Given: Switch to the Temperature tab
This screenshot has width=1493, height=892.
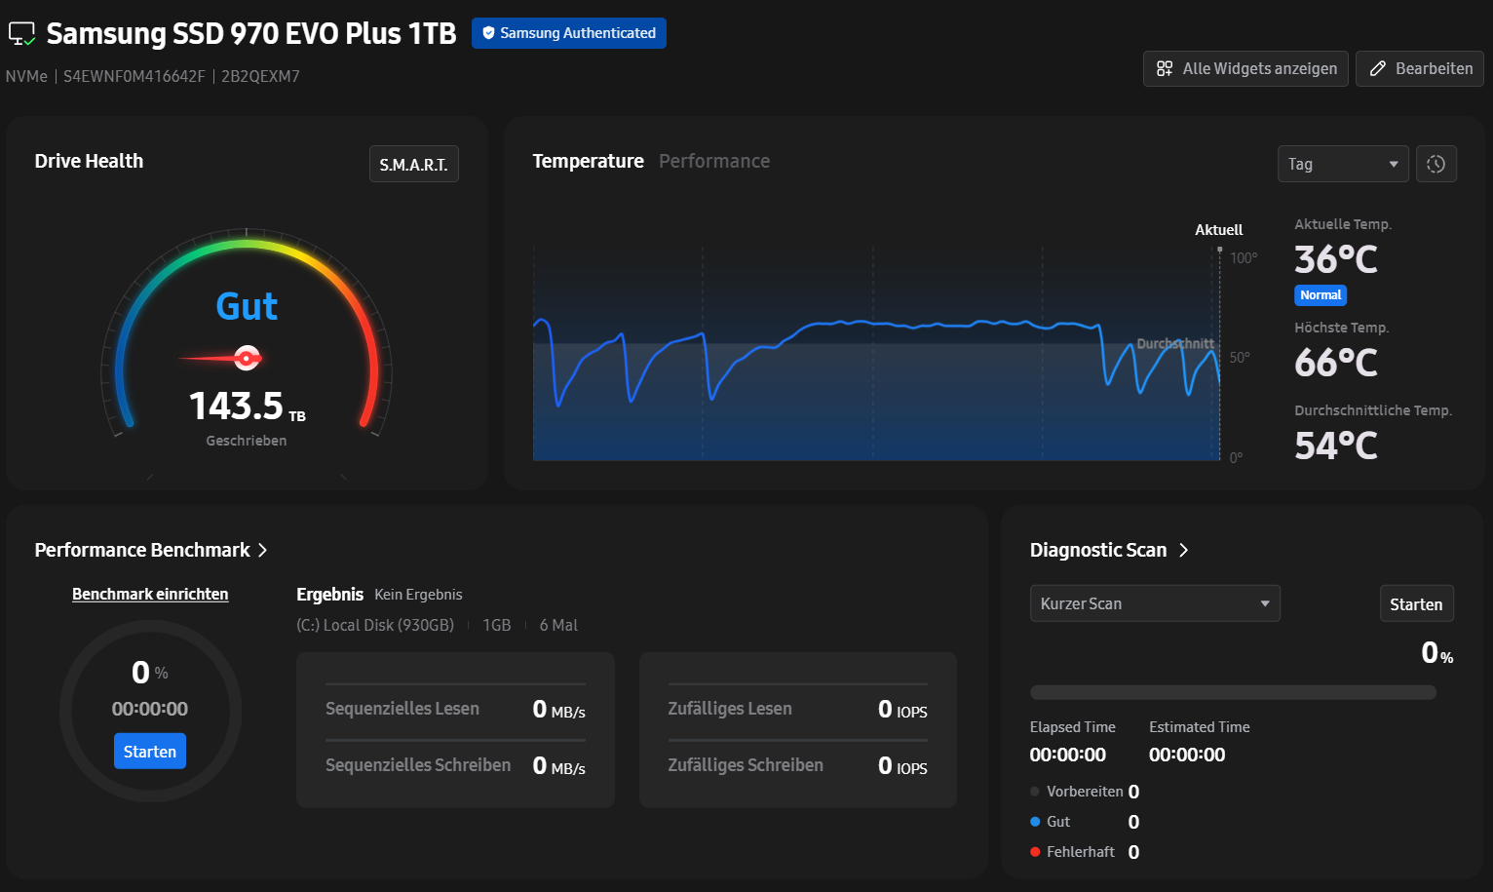Looking at the screenshot, I should click(x=588, y=161).
